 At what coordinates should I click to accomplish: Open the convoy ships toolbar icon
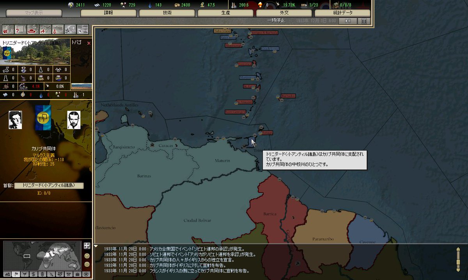(83, 30)
